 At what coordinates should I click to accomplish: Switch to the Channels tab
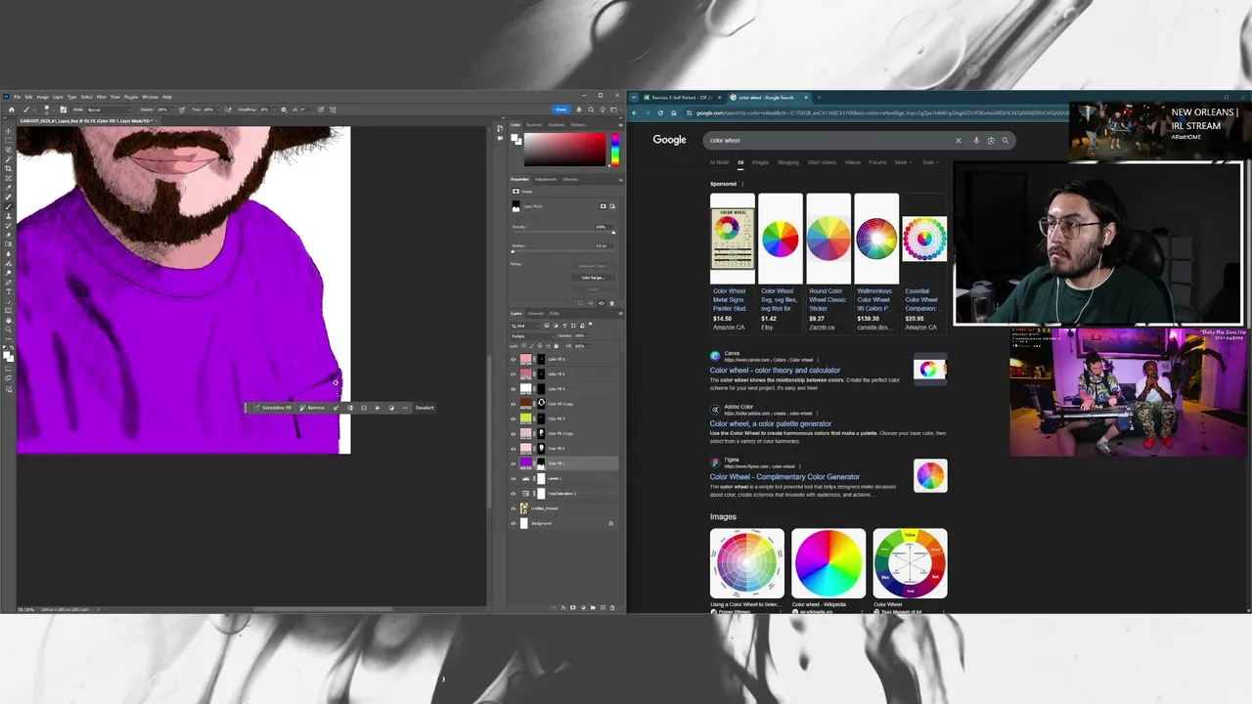[536, 313]
